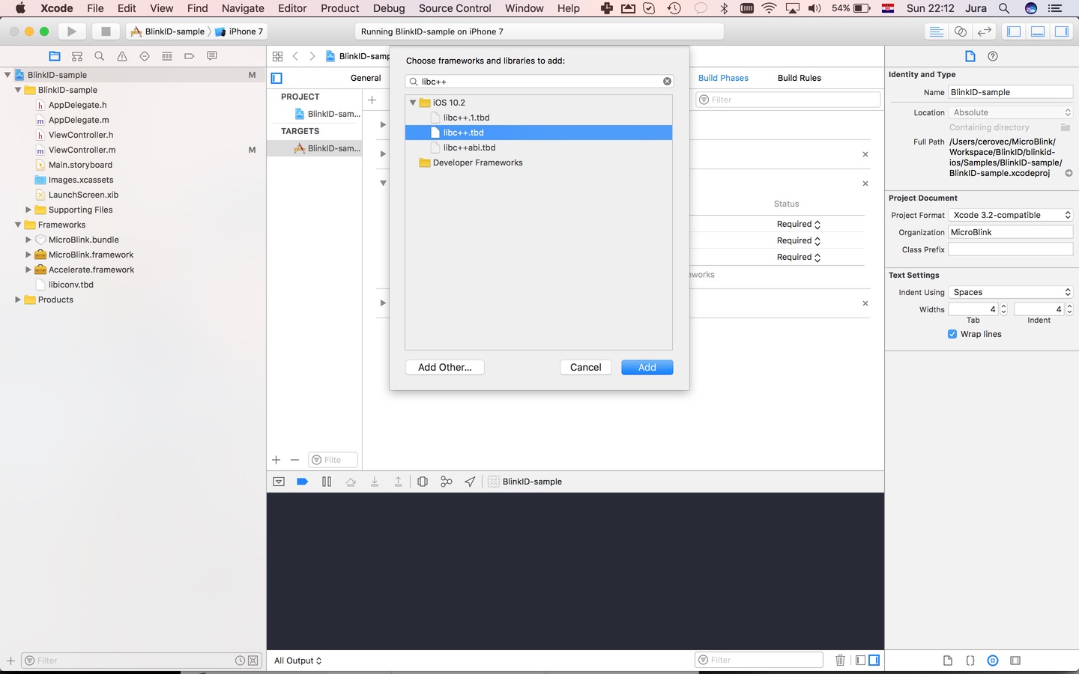Clear the libc++ search field
1079x674 pixels.
tap(667, 82)
